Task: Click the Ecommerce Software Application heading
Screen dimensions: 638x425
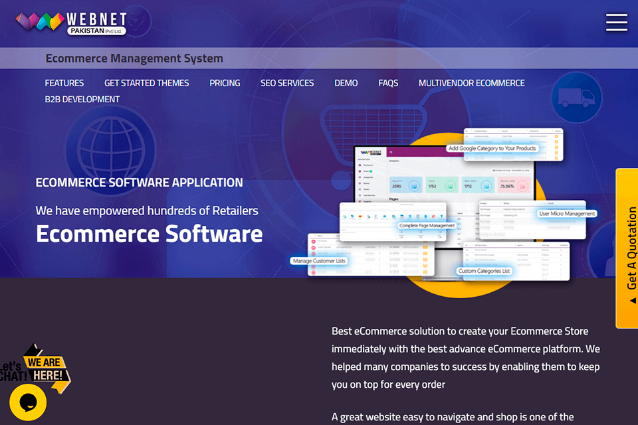Action: tap(139, 182)
